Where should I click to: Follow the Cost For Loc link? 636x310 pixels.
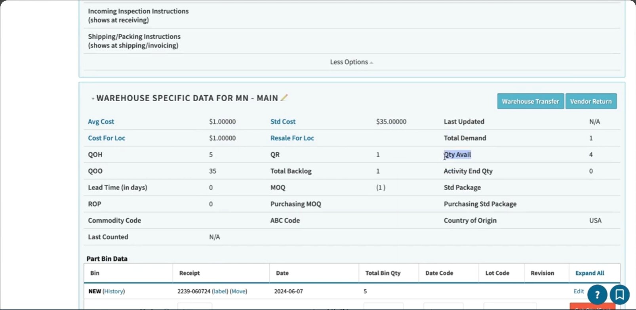(107, 138)
